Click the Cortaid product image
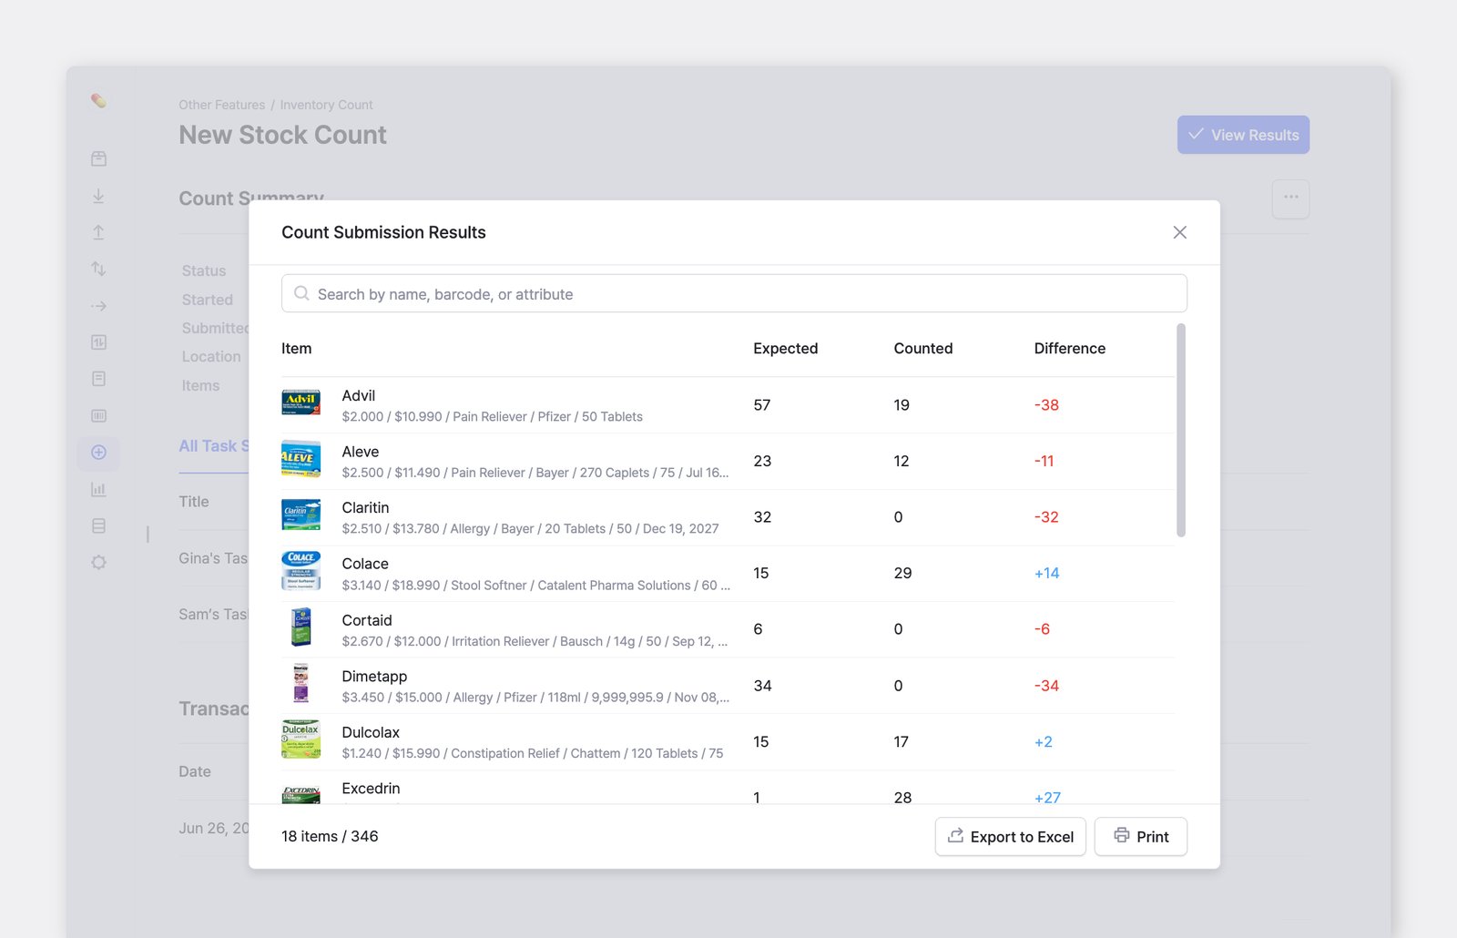 tap(301, 629)
